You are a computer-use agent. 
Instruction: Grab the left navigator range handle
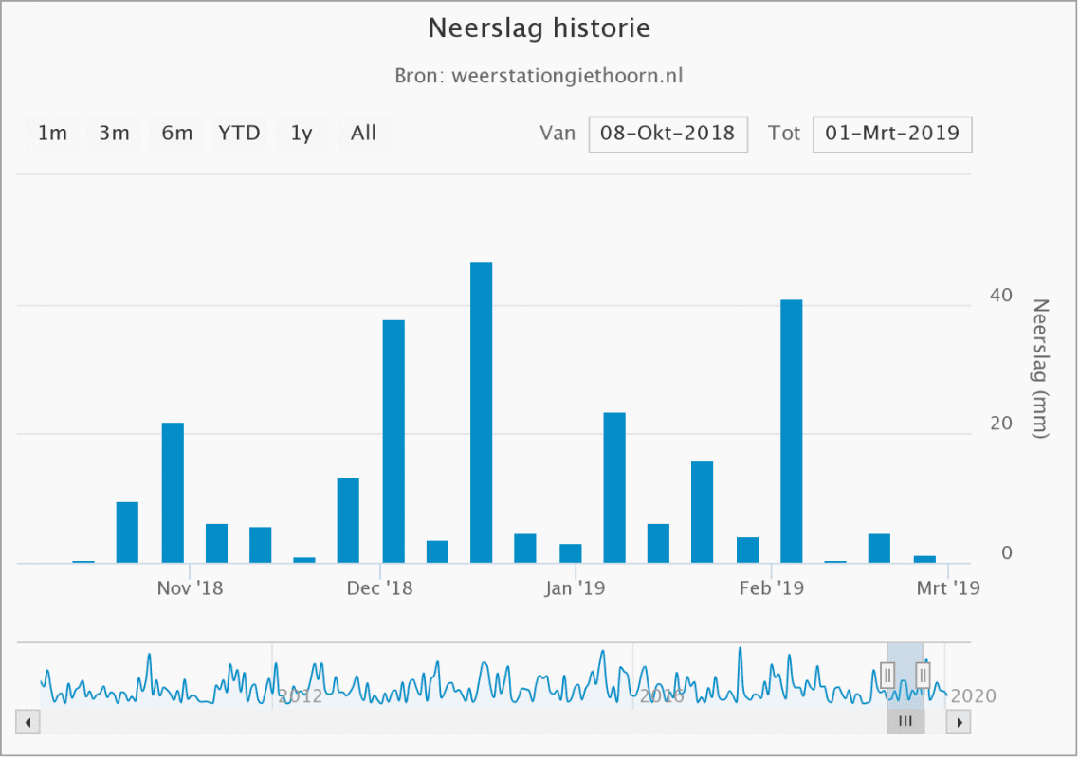(x=887, y=675)
